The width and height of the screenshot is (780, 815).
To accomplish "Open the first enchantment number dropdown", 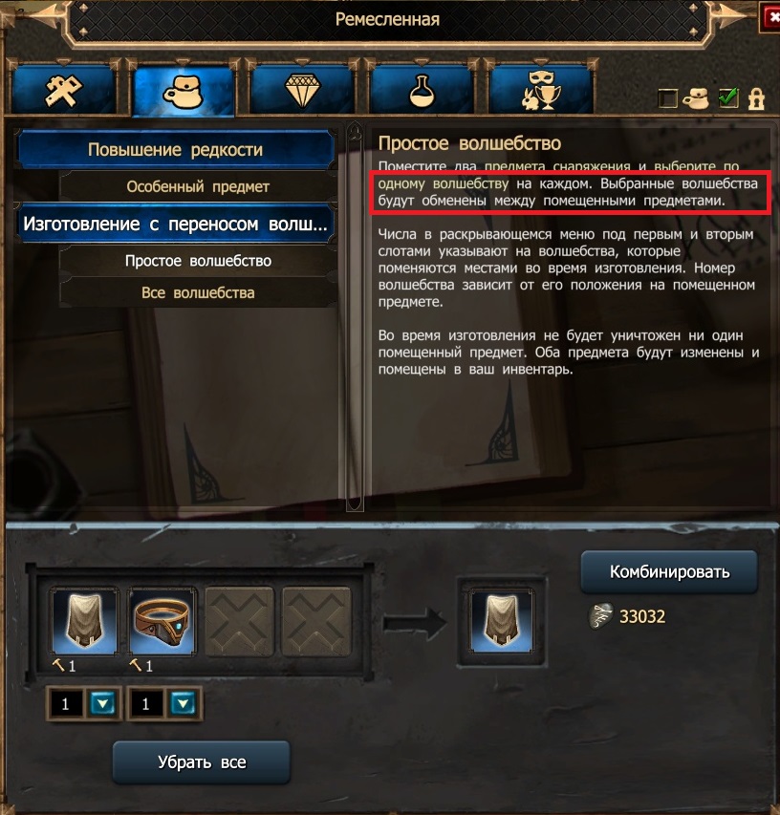I will [x=103, y=704].
